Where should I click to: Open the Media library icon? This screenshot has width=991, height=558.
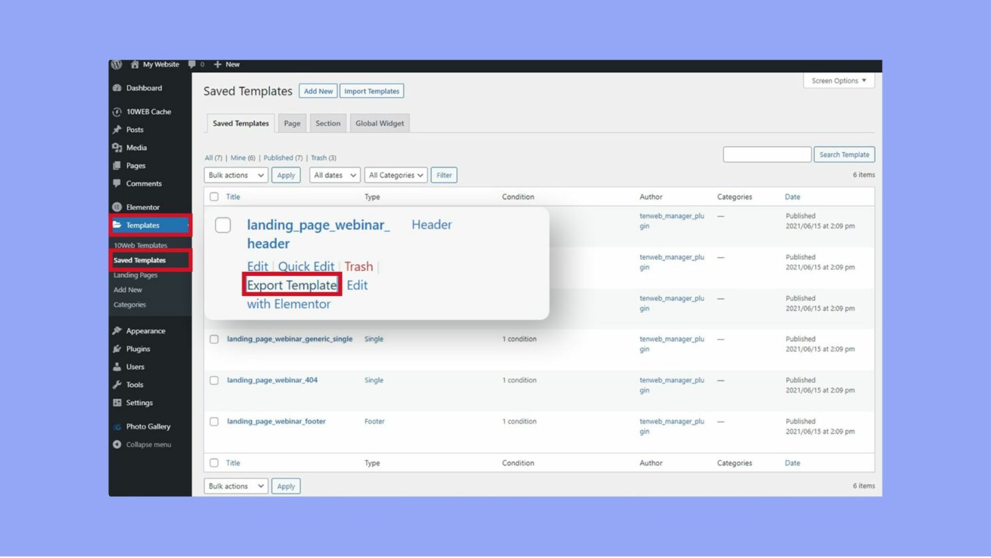[118, 147]
